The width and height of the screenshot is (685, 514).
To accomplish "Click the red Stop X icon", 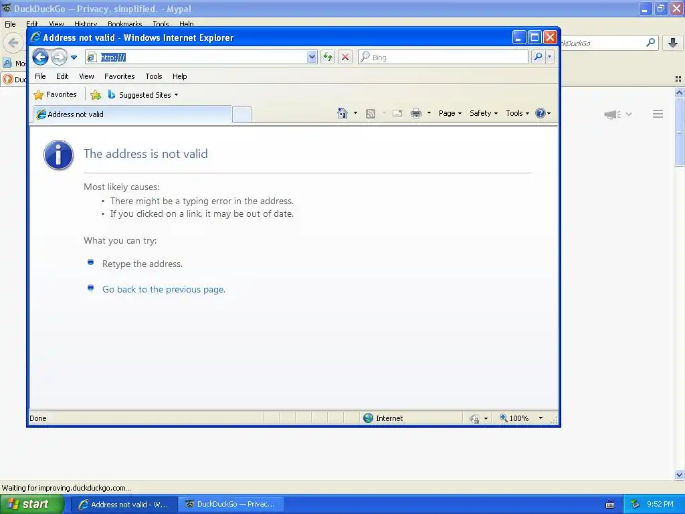I will click(345, 58).
